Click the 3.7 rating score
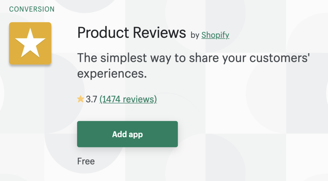 [x=91, y=99]
